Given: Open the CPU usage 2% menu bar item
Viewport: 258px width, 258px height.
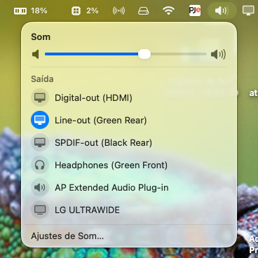Looking at the screenshot, I should [85, 11].
